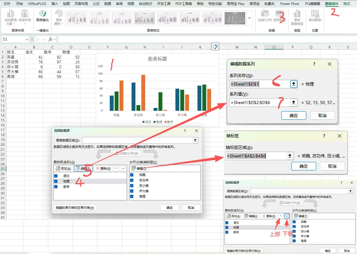The image size is (357, 254).
Task: Click the fx insert function icon
Action: [50, 39]
